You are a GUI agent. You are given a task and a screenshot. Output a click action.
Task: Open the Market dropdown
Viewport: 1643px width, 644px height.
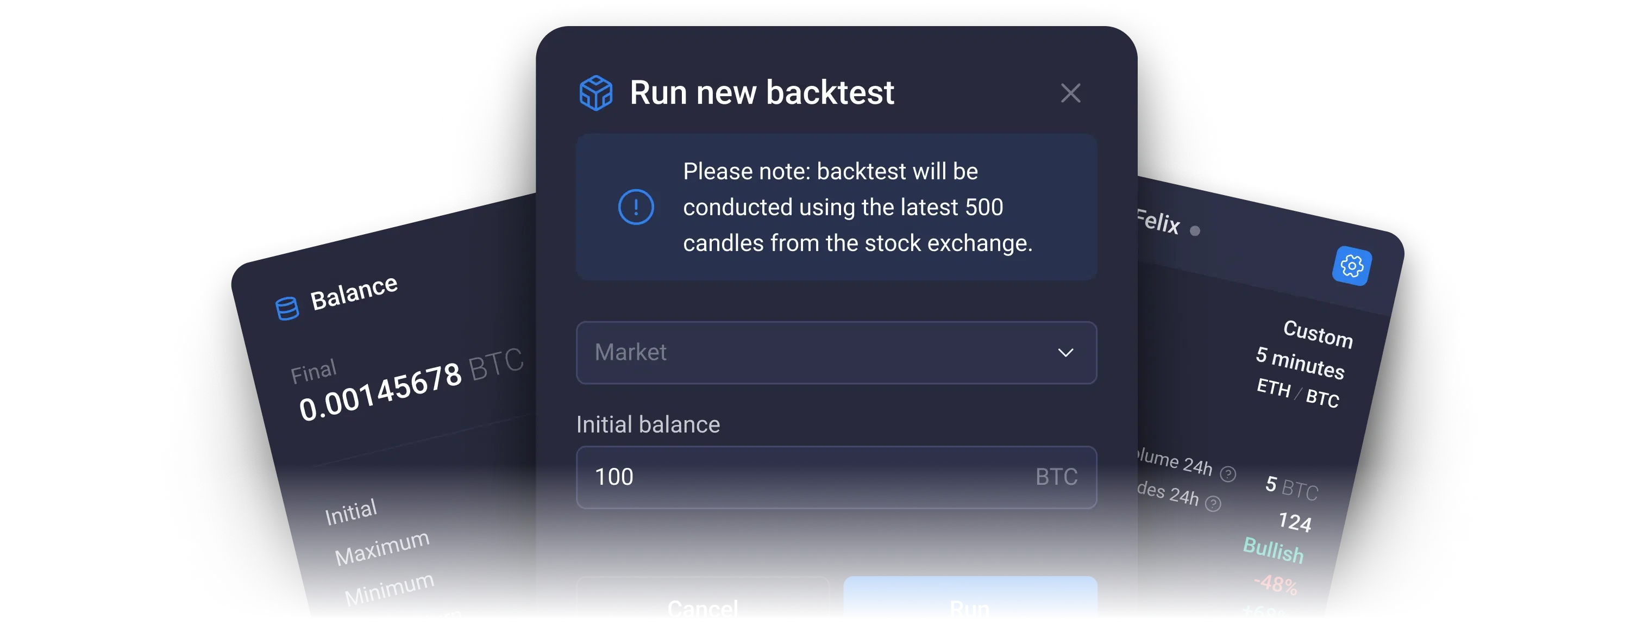[x=836, y=352]
